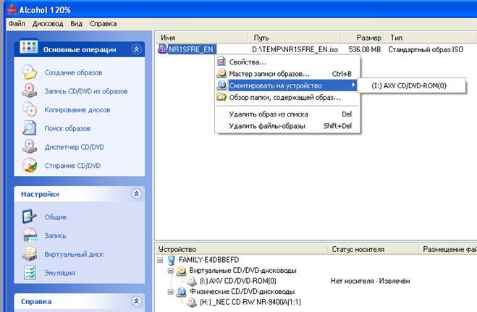
Task: Open Запись CD/DVD из образов link
Action: [86, 91]
